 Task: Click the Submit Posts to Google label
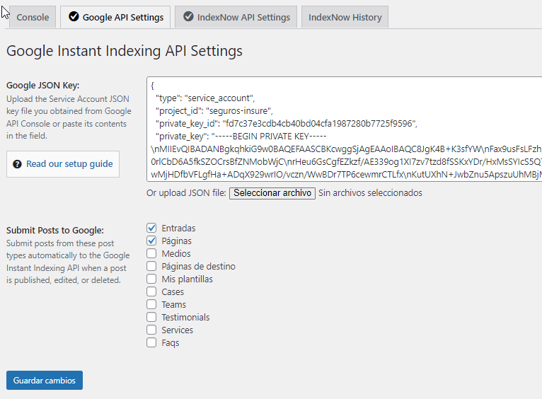(55, 231)
